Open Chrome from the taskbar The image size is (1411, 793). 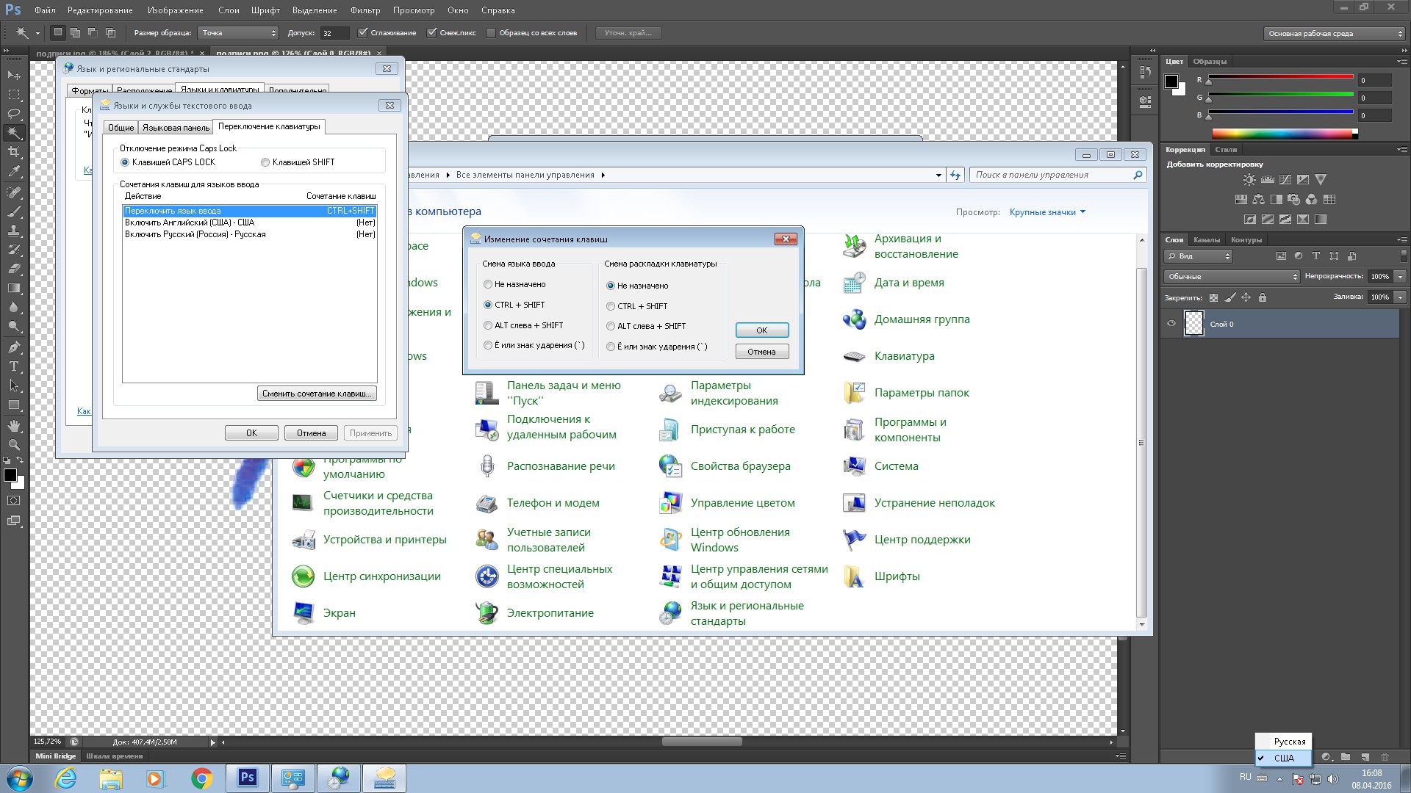coord(201,778)
